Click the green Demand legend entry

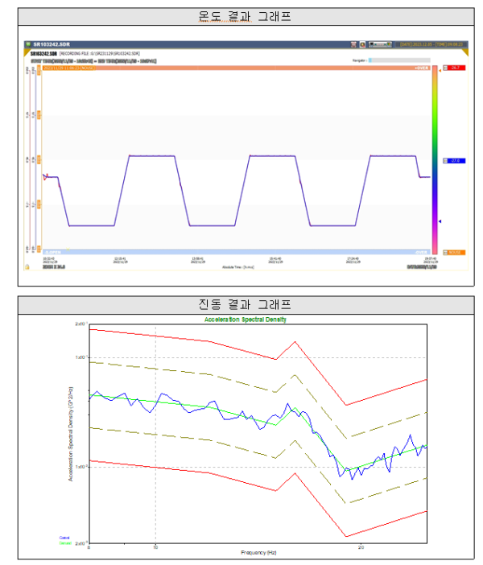[65, 543]
